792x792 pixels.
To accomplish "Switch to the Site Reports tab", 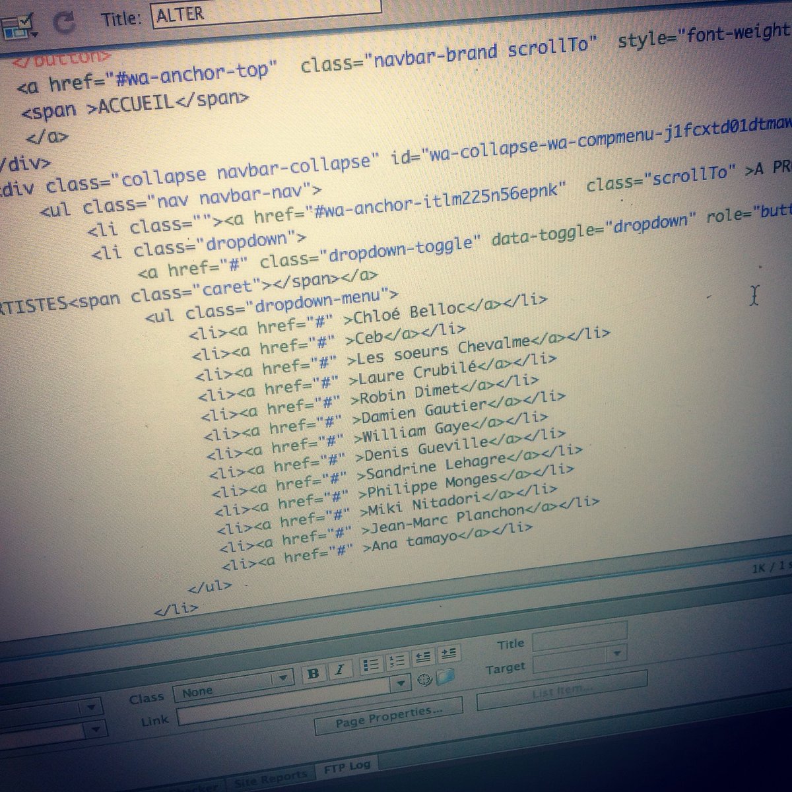I will [x=271, y=777].
